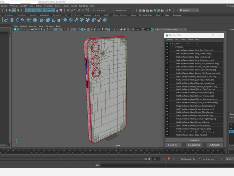This screenshot has height=176, width=234.
Task: Click the IPR render teal circle icon
Action: click(155, 10)
